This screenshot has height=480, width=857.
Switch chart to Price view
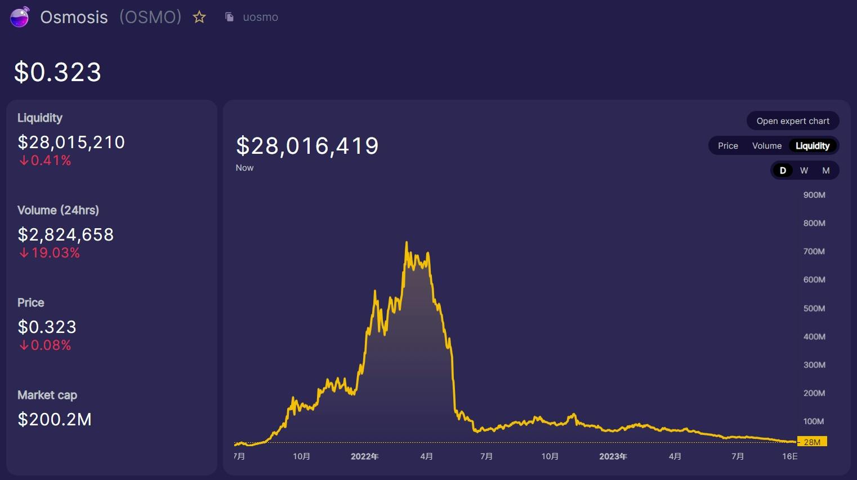coord(727,146)
